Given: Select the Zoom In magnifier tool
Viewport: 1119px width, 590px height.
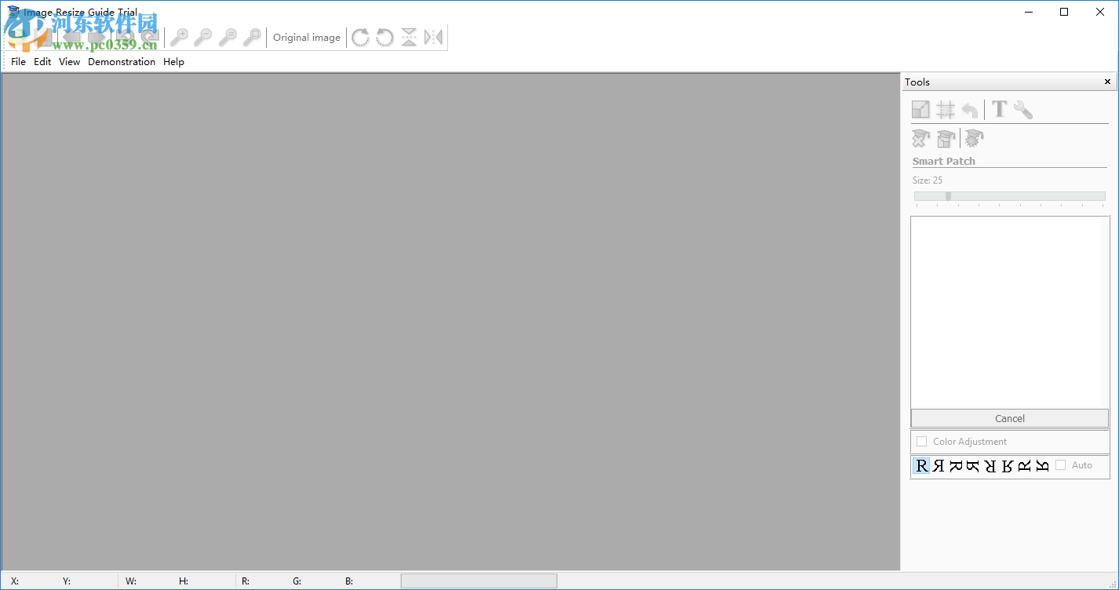Looking at the screenshot, I should click(180, 37).
